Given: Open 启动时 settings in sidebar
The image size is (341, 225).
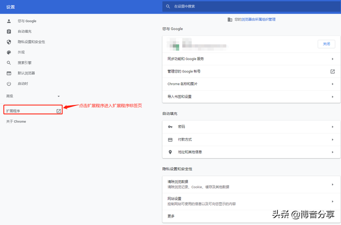Looking at the screenshot, I should 23,83.
